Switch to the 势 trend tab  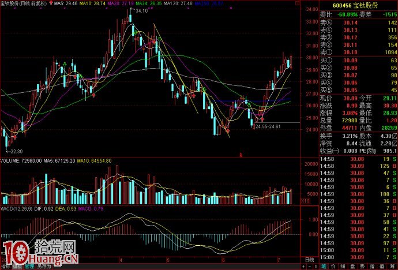coord(363,267)
